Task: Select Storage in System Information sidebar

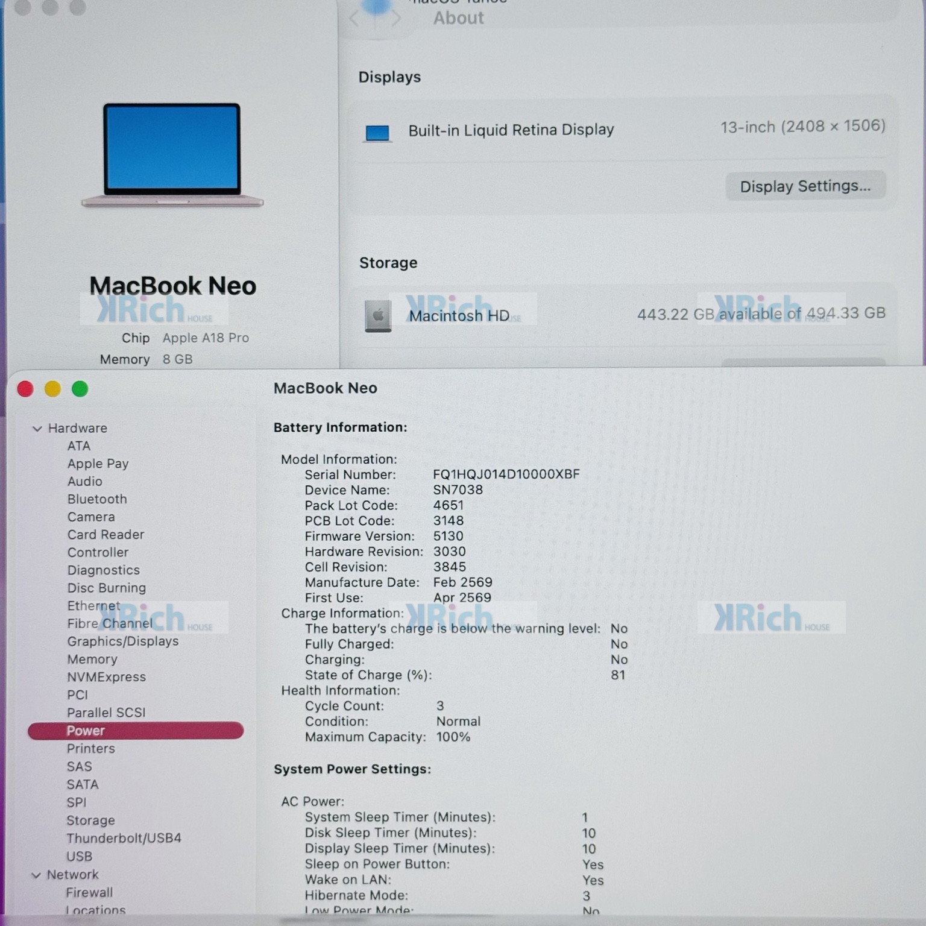Action: tap(90, 820)
